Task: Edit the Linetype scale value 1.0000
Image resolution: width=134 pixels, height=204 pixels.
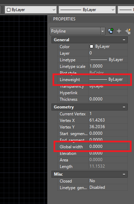Action: point(108,66)
